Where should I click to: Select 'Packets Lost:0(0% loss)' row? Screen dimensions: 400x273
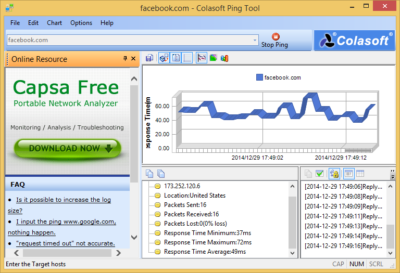click(x=195, y=224)
